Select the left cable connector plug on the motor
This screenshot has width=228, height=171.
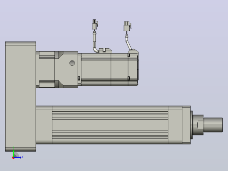pos(95,25)
